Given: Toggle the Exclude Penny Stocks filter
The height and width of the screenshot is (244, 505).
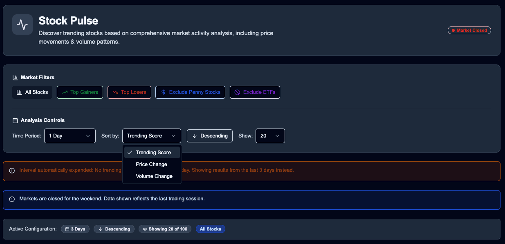Looking at the screenshot, I should click(x=190, y=92).
